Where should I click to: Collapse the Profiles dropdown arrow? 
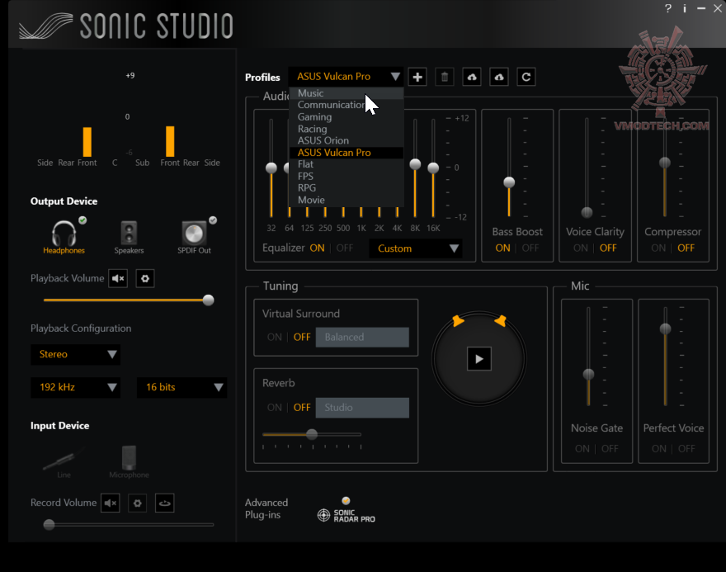395,77
